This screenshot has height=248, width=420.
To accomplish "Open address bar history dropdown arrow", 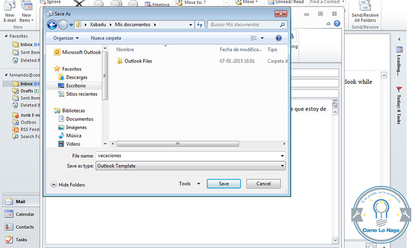I will click(x=190, y=25).
